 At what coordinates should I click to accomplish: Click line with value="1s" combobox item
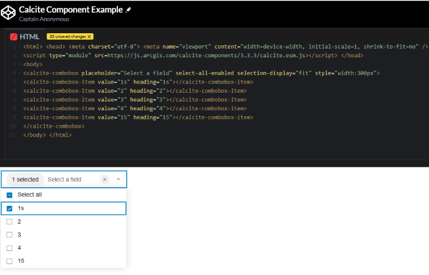[x=138, y=82]
